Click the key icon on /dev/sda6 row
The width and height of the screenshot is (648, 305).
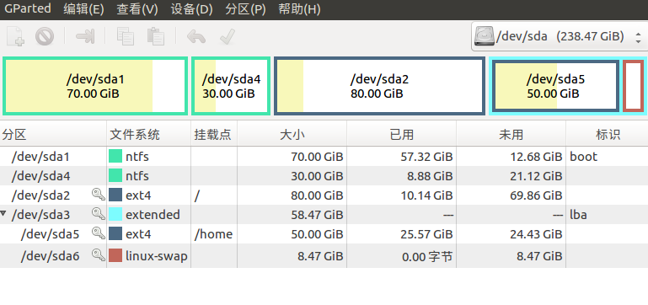click(x=99, y=255)
